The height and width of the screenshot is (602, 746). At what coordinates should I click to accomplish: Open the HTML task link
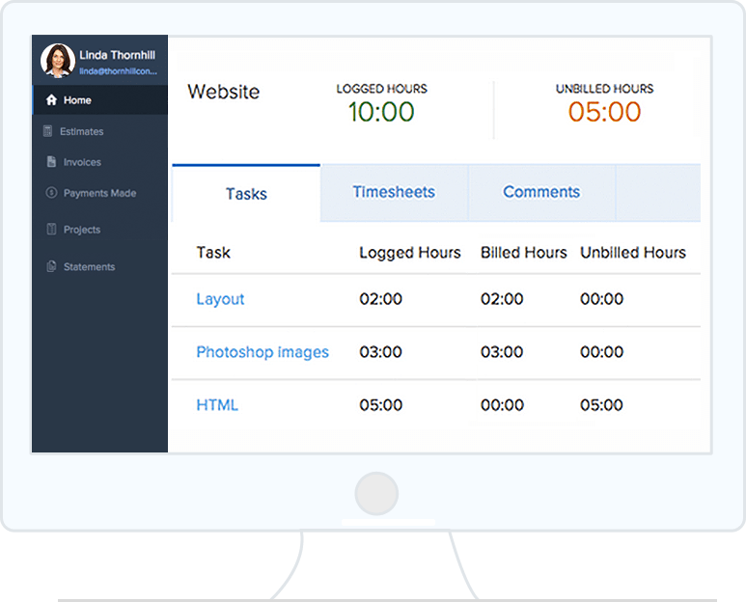click(x=217, y=405)
